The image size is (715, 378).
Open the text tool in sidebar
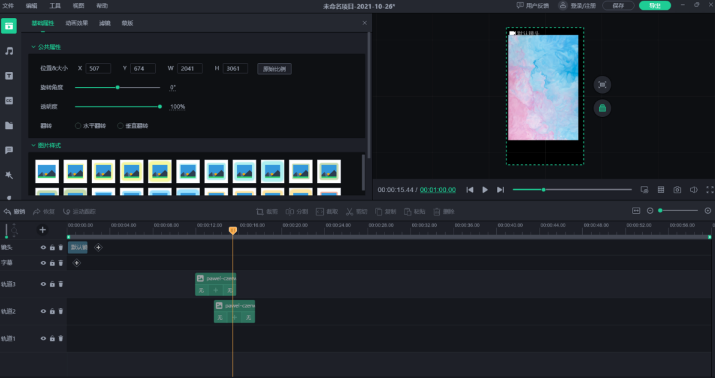pos(9,76)
